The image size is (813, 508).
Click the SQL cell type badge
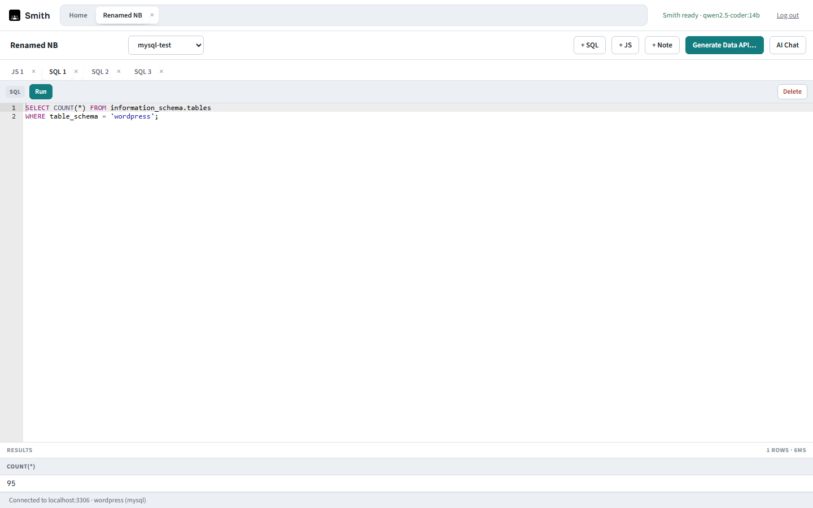coord(15,91)
